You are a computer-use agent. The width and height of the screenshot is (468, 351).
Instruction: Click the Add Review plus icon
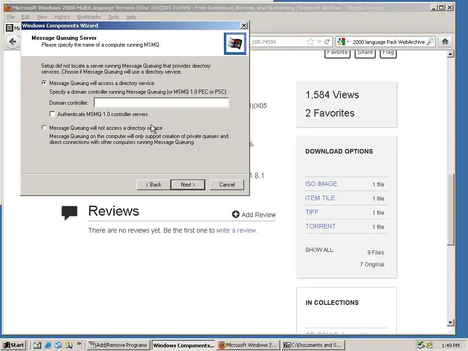[235, 214]
